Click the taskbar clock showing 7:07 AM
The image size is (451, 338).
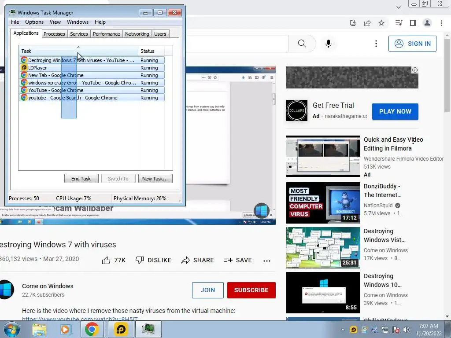pyautogui.click(x=429, y=330)
